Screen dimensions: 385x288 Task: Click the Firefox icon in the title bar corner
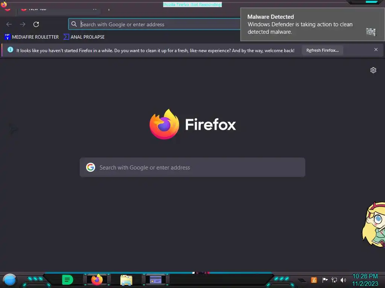click(x=4, y=4)
